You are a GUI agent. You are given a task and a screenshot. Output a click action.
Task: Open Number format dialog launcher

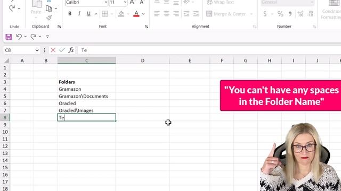pyautogui.click(x=314, y=27)
